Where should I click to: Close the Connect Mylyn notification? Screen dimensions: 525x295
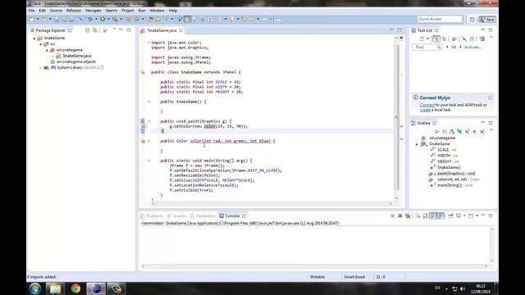click(x=490, y=98)
